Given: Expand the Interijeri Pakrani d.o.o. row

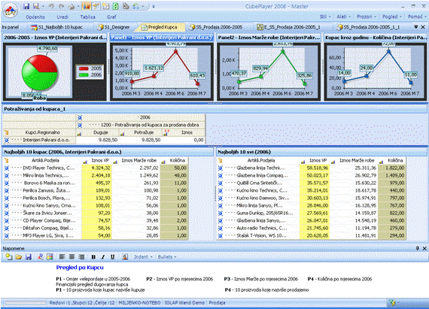Looking at the screenshot, I should pyautogui.click(x=7, y=140).
